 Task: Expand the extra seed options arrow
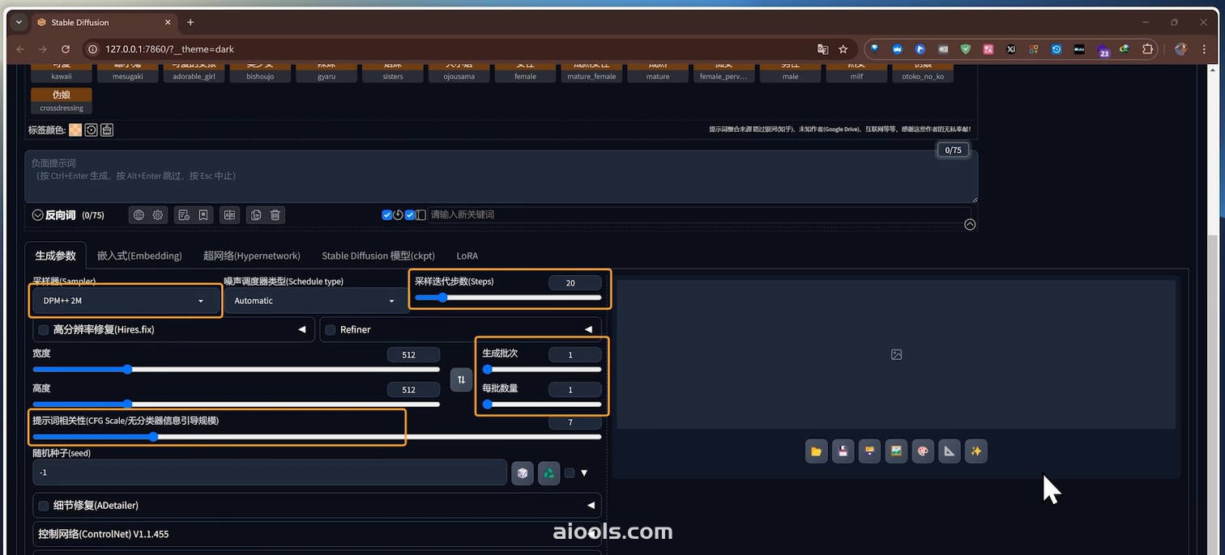(x=584, y=473)
